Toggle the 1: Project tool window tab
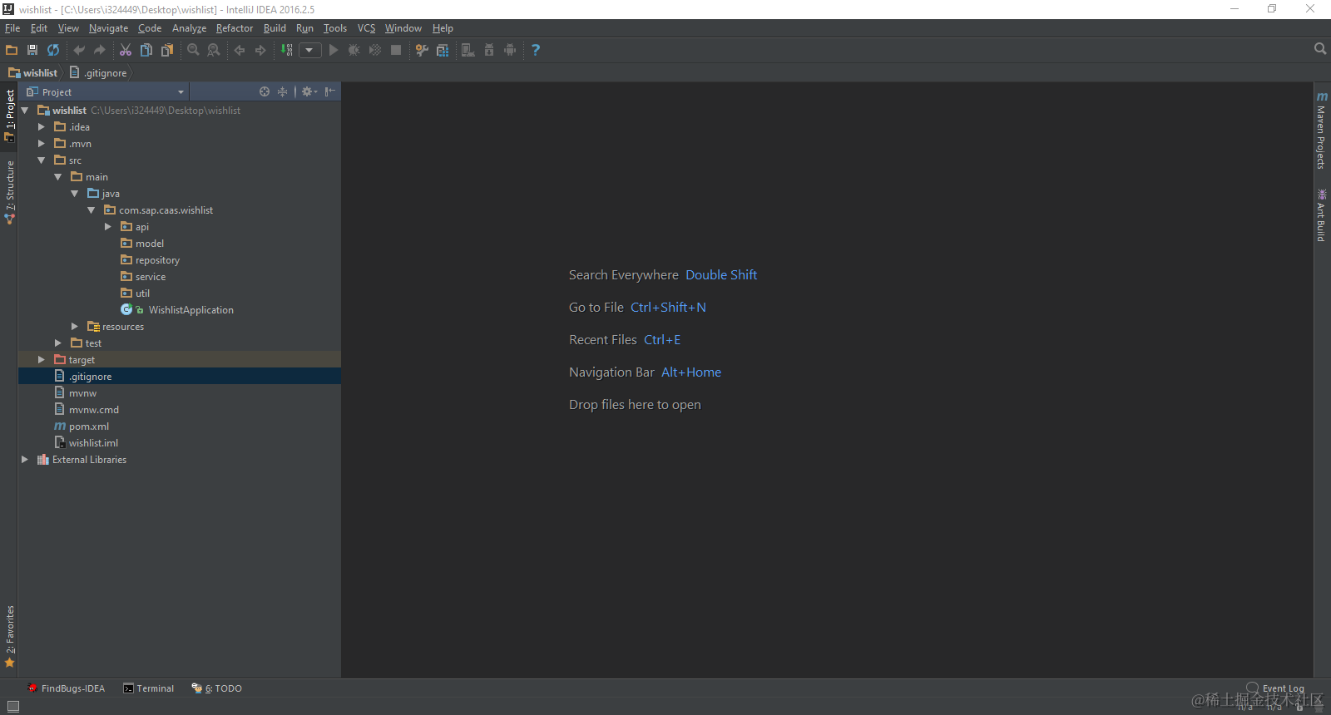 9,116
